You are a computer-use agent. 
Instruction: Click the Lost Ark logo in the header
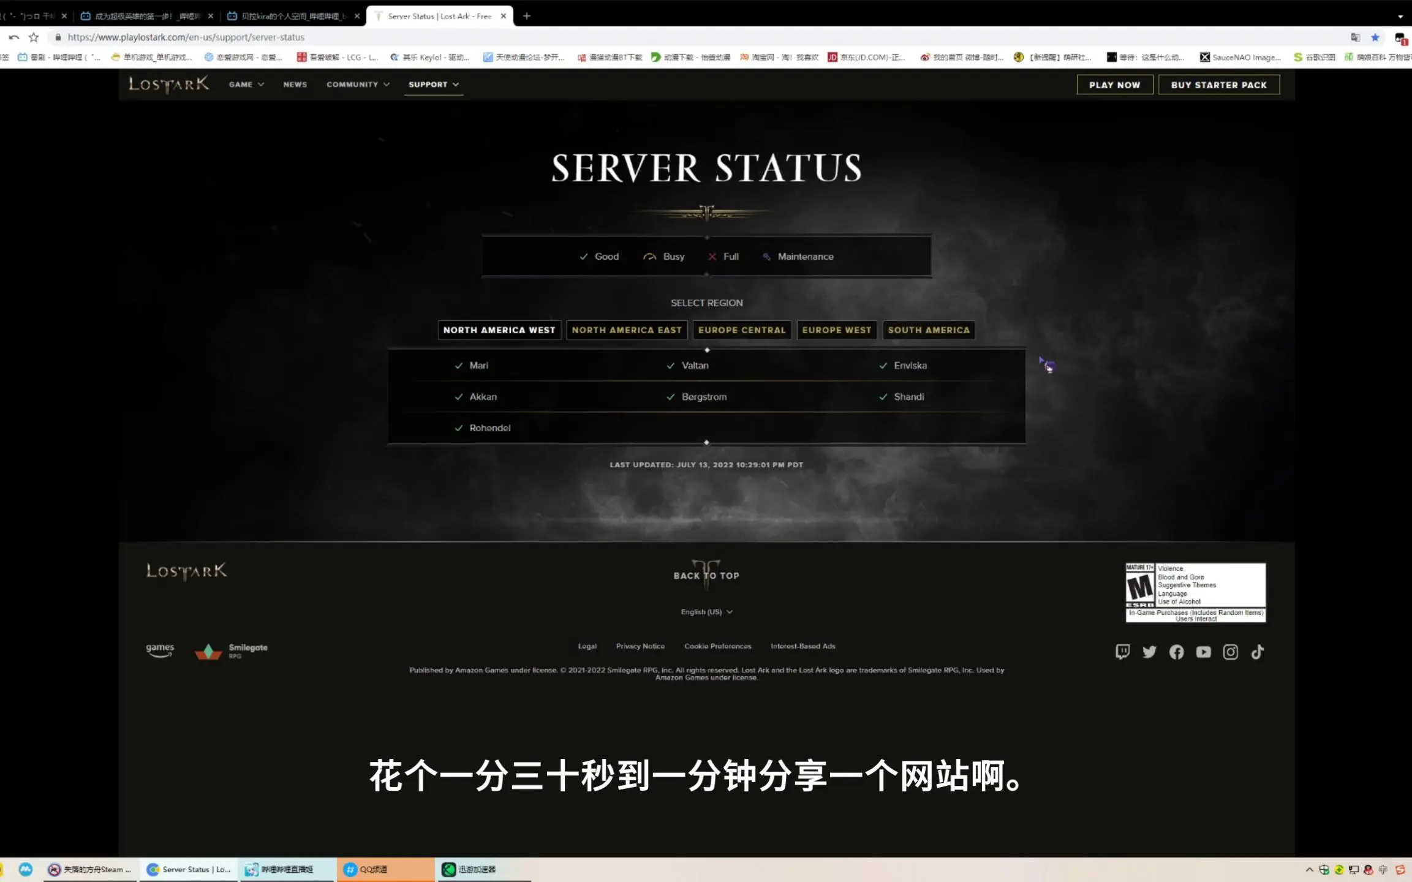click(x=168, y=85)
